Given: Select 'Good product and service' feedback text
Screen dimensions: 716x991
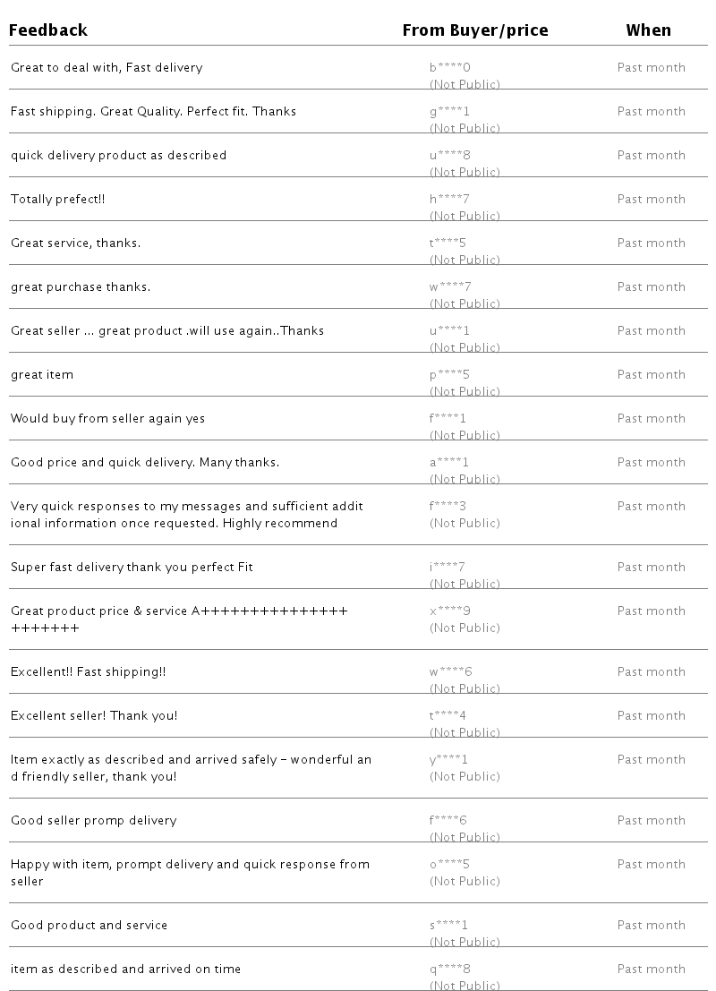Looking at the screenshot, I should click(89, 926).
